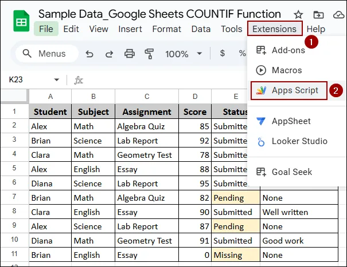Choose Goal Seek from Extensions menu
Screen dimensions: 347x267
[297, 172]
